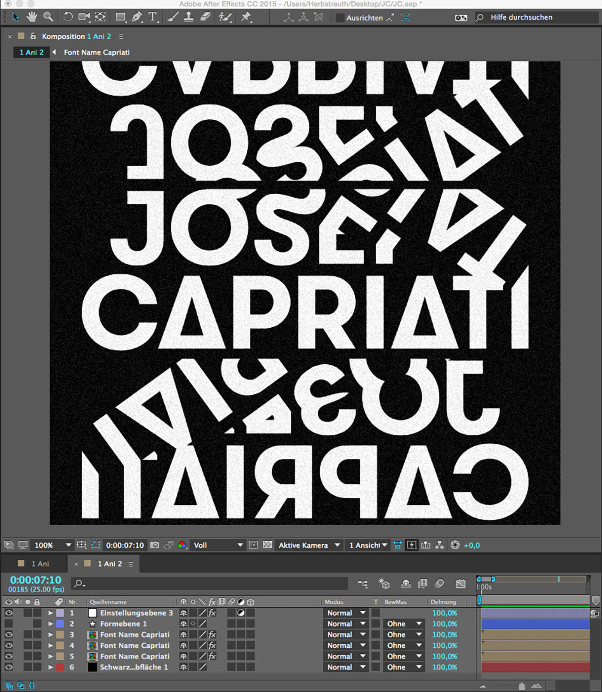Image resolution: width=602 pixels, height=692 pixels.
Task: Click the label color swatch of layer 6
Action: 60,667
